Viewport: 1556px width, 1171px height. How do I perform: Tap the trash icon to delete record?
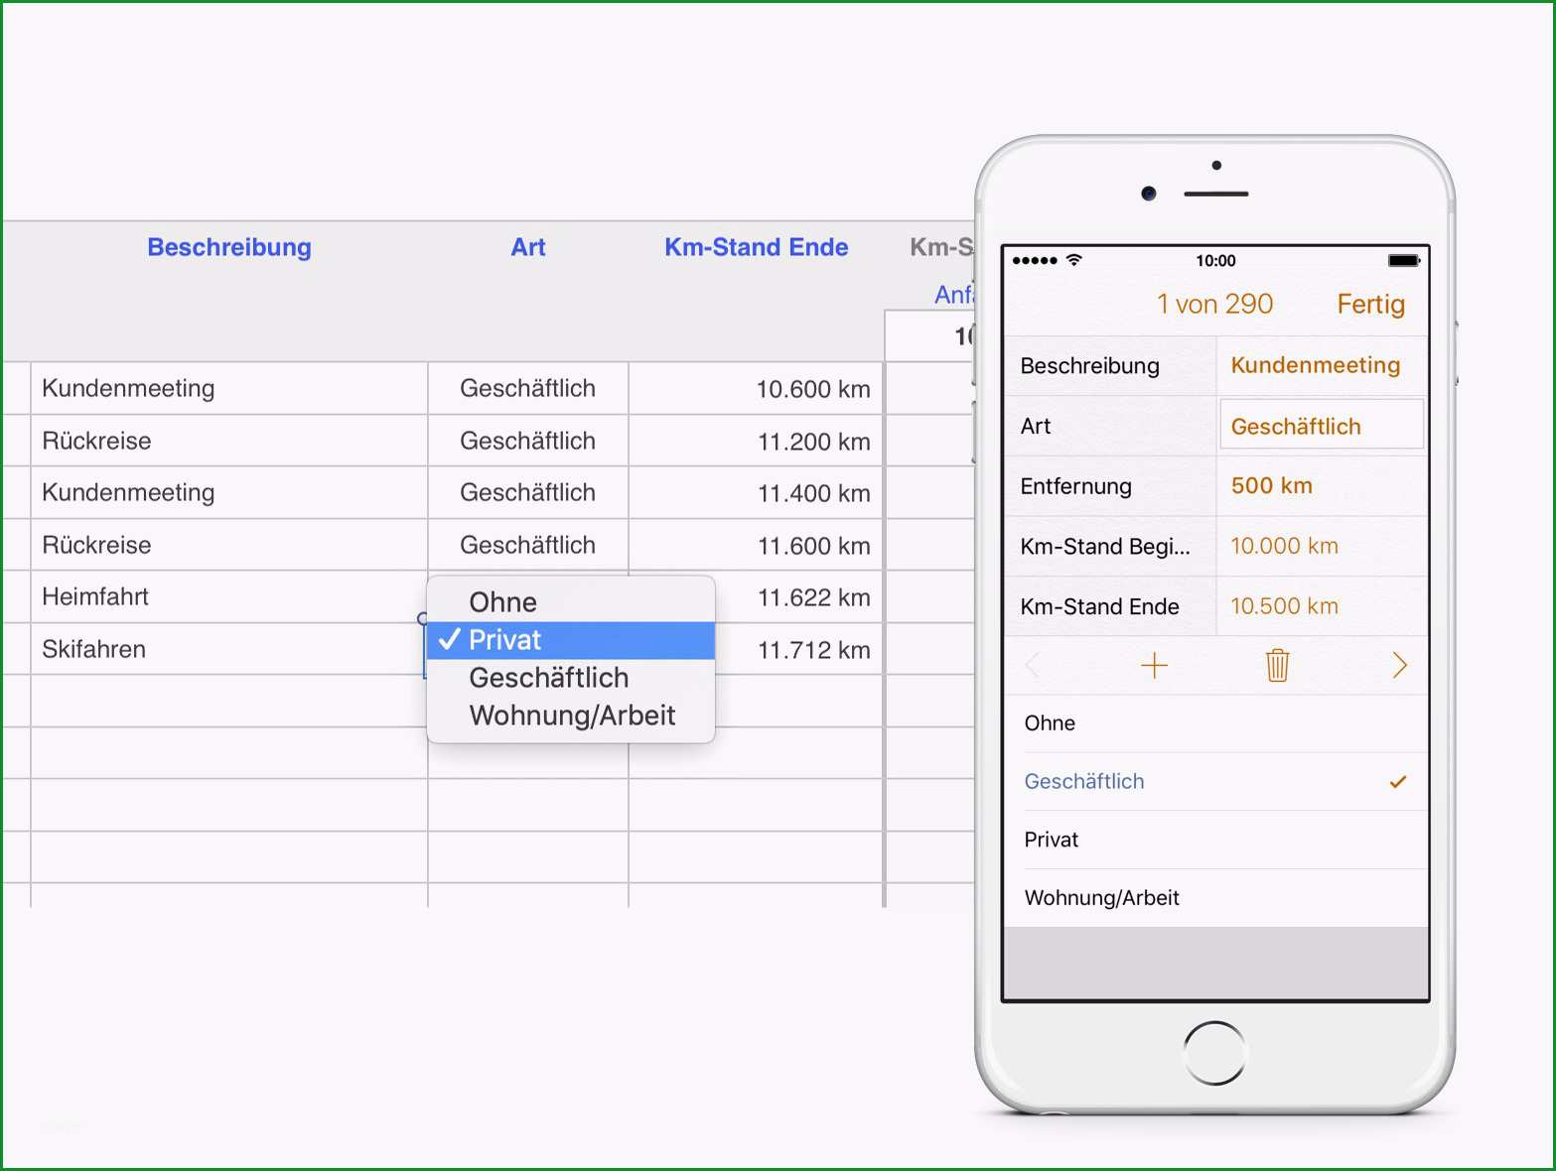click(x=1277, y=665)
